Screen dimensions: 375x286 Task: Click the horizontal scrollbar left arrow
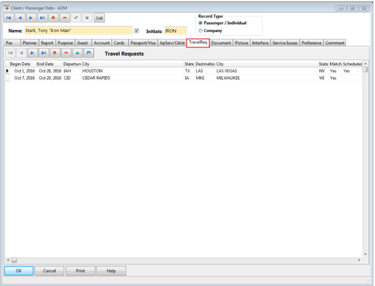(8, 260)
